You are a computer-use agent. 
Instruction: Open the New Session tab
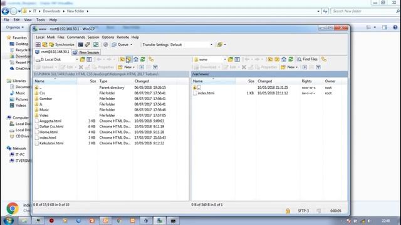tap(86, 52)
